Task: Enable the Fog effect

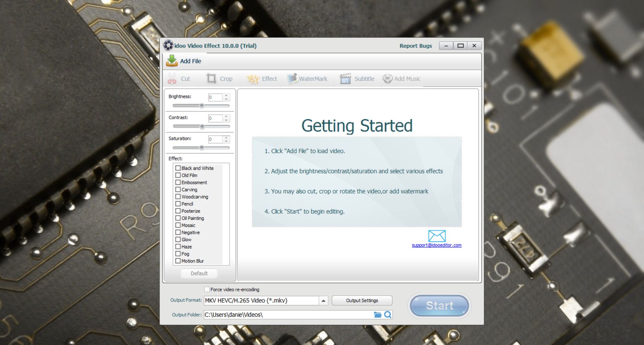Action: pos(178,254)
